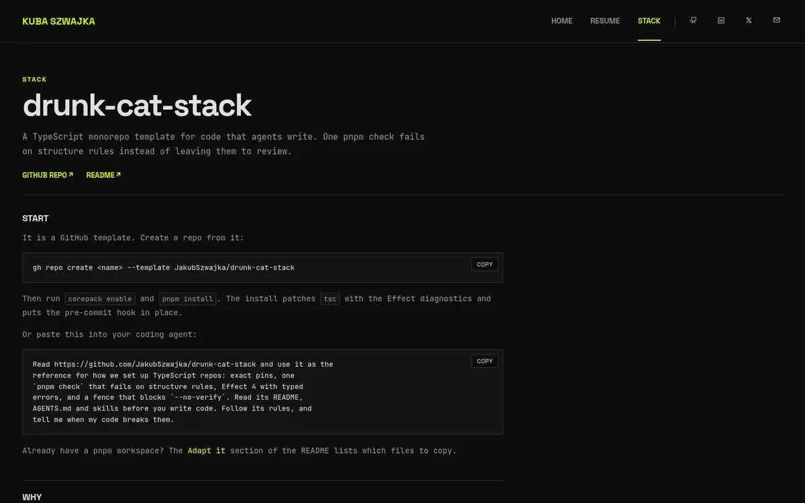Click the KUBA SZWAJKA site logo
The height and width of the screenshot is (503, 805).
point(58,21)
